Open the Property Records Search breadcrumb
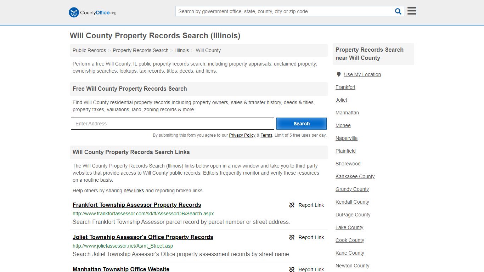Screen dimensions: 484x272 pos(141,50)
